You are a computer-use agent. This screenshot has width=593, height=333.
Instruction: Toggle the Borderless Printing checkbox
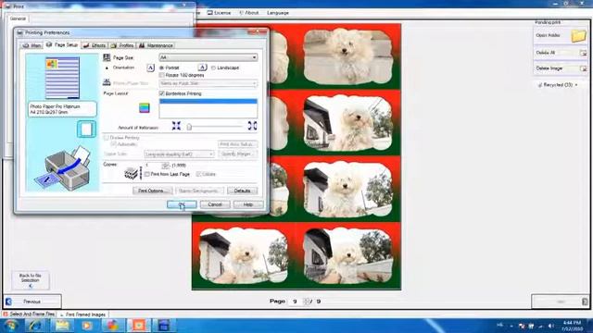pyautogui.click(x=162, y=93)
